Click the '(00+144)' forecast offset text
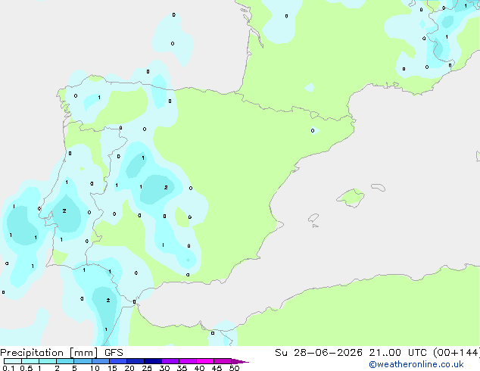Viewport: 480px width, 371px height. tap(457, 353)
